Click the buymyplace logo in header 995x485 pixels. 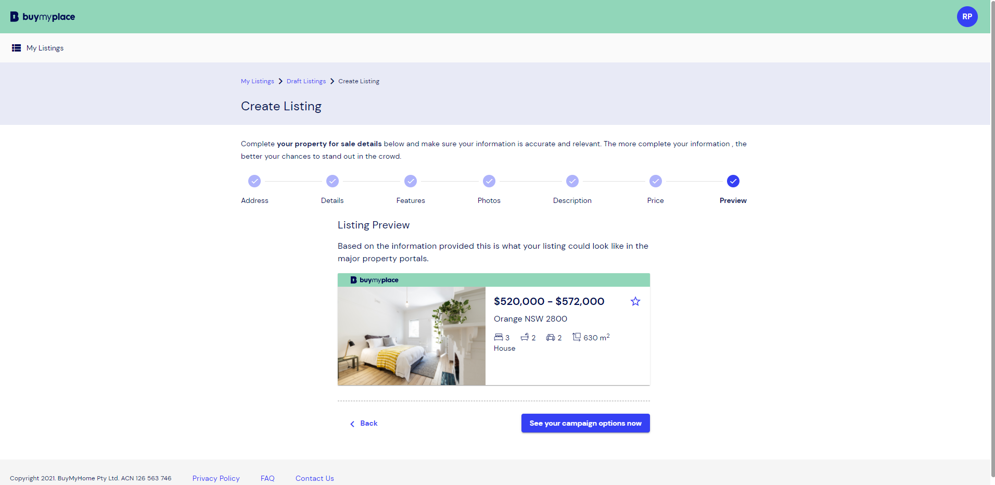[x=43, y=17]
